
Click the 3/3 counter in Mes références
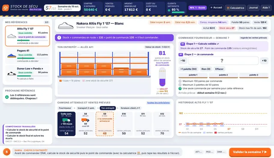click(x=47, y=22)
